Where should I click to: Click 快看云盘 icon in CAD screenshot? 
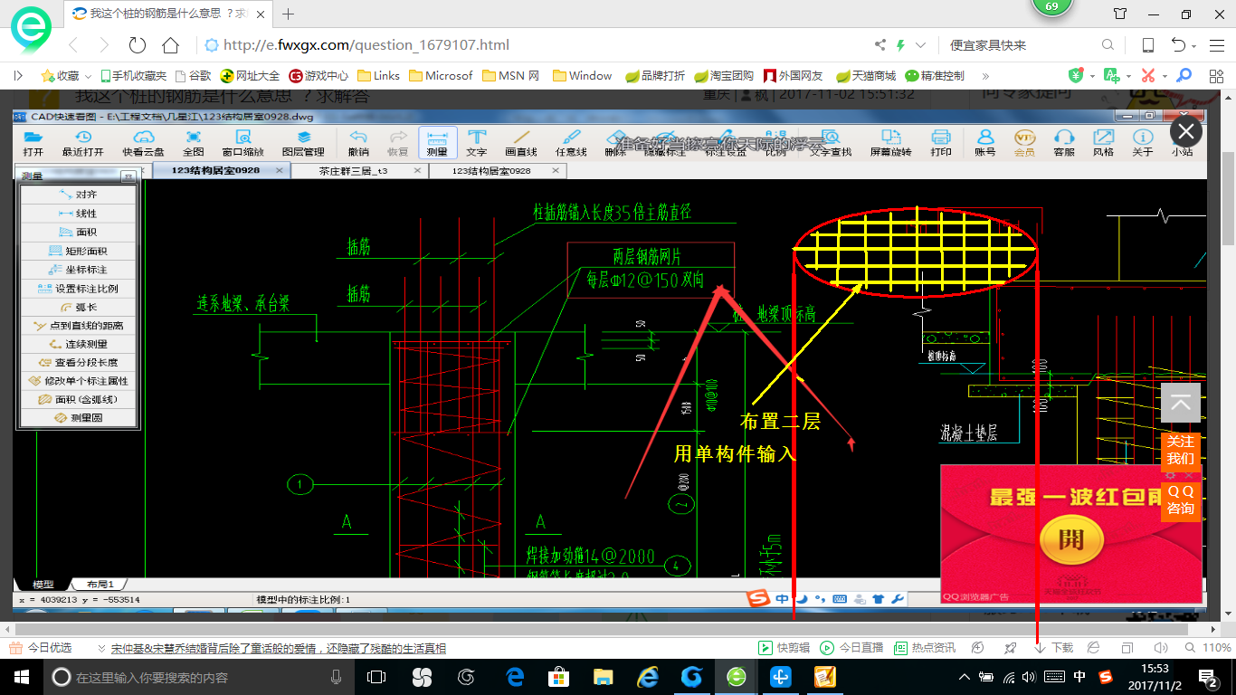144,143
